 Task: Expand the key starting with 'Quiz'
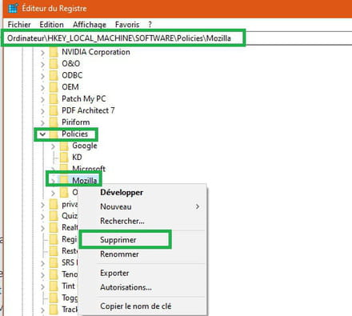click(42, 217)
